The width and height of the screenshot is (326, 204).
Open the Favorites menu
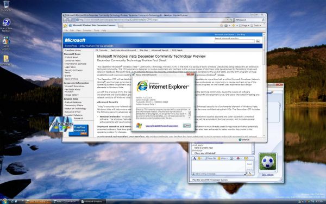tap(87, 30)
